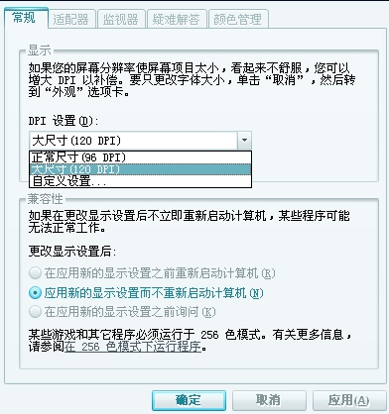Select 大尺寸(120 DPI) option in list

coord(140,169)
